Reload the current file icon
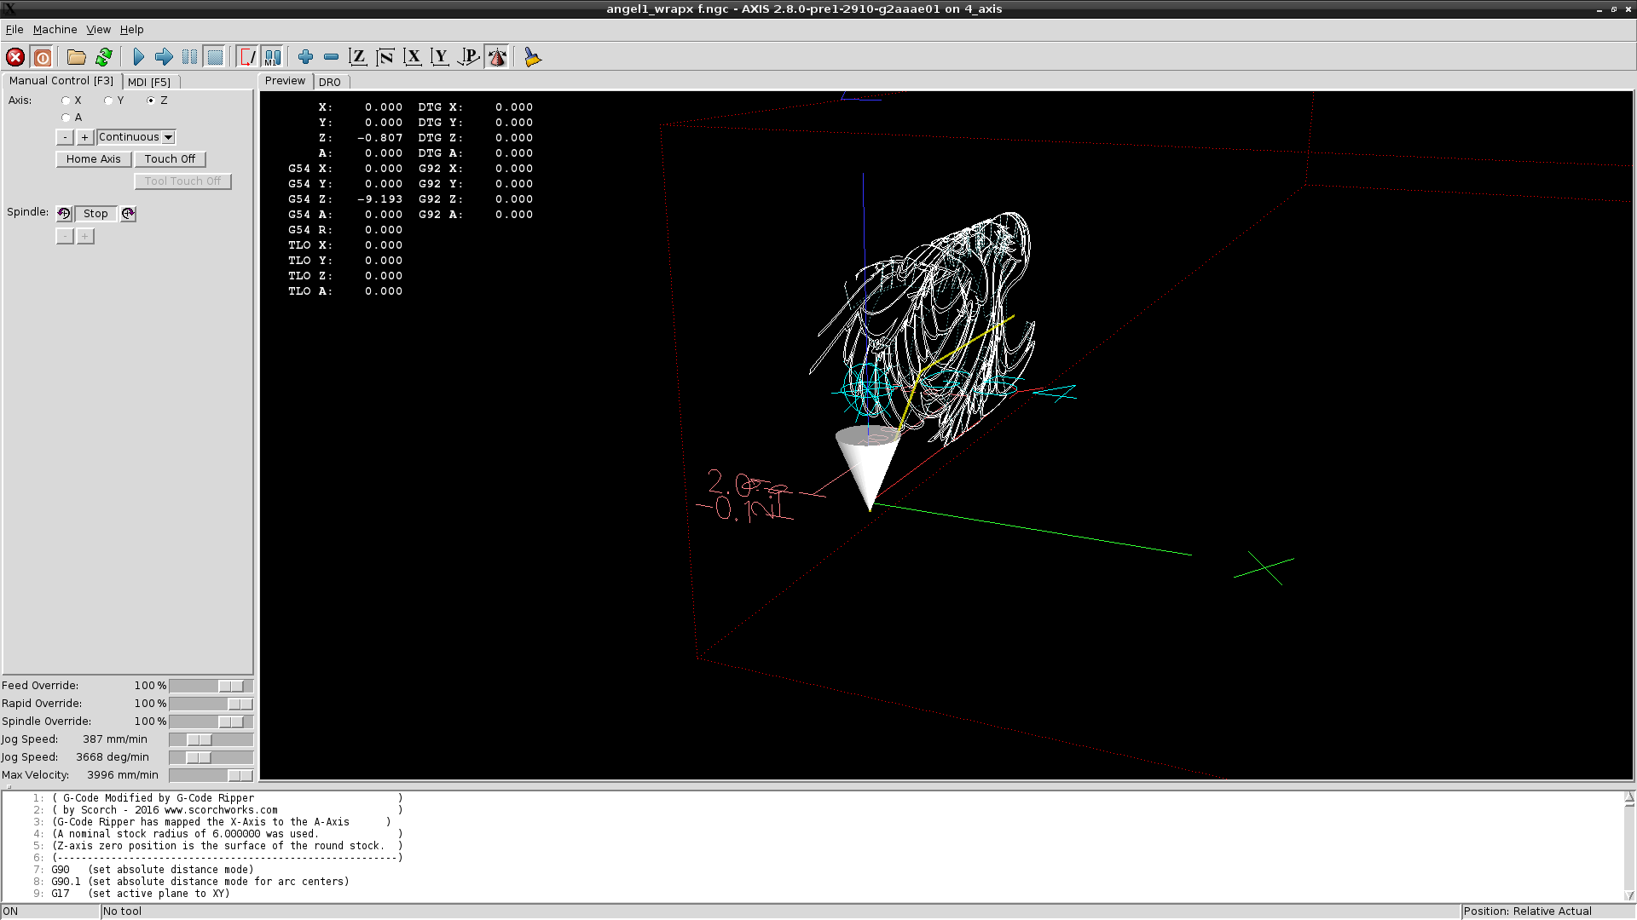The width and height of the screenshot is (1637, 920). tap(104, 57)
